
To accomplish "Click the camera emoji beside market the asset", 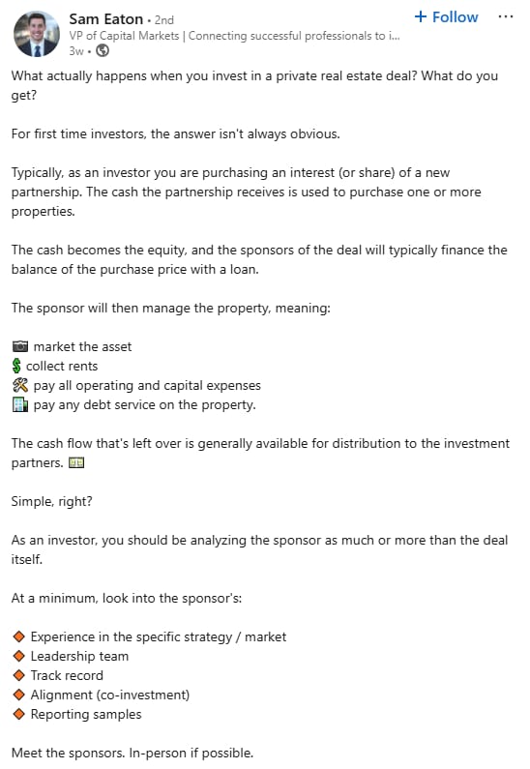I will click(x=20, y=346).
